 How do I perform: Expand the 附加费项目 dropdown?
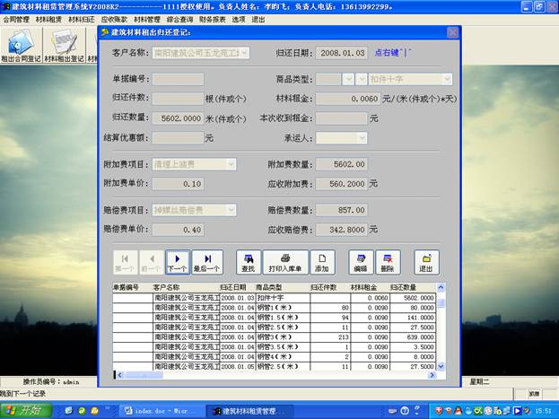tap(231, 164)
